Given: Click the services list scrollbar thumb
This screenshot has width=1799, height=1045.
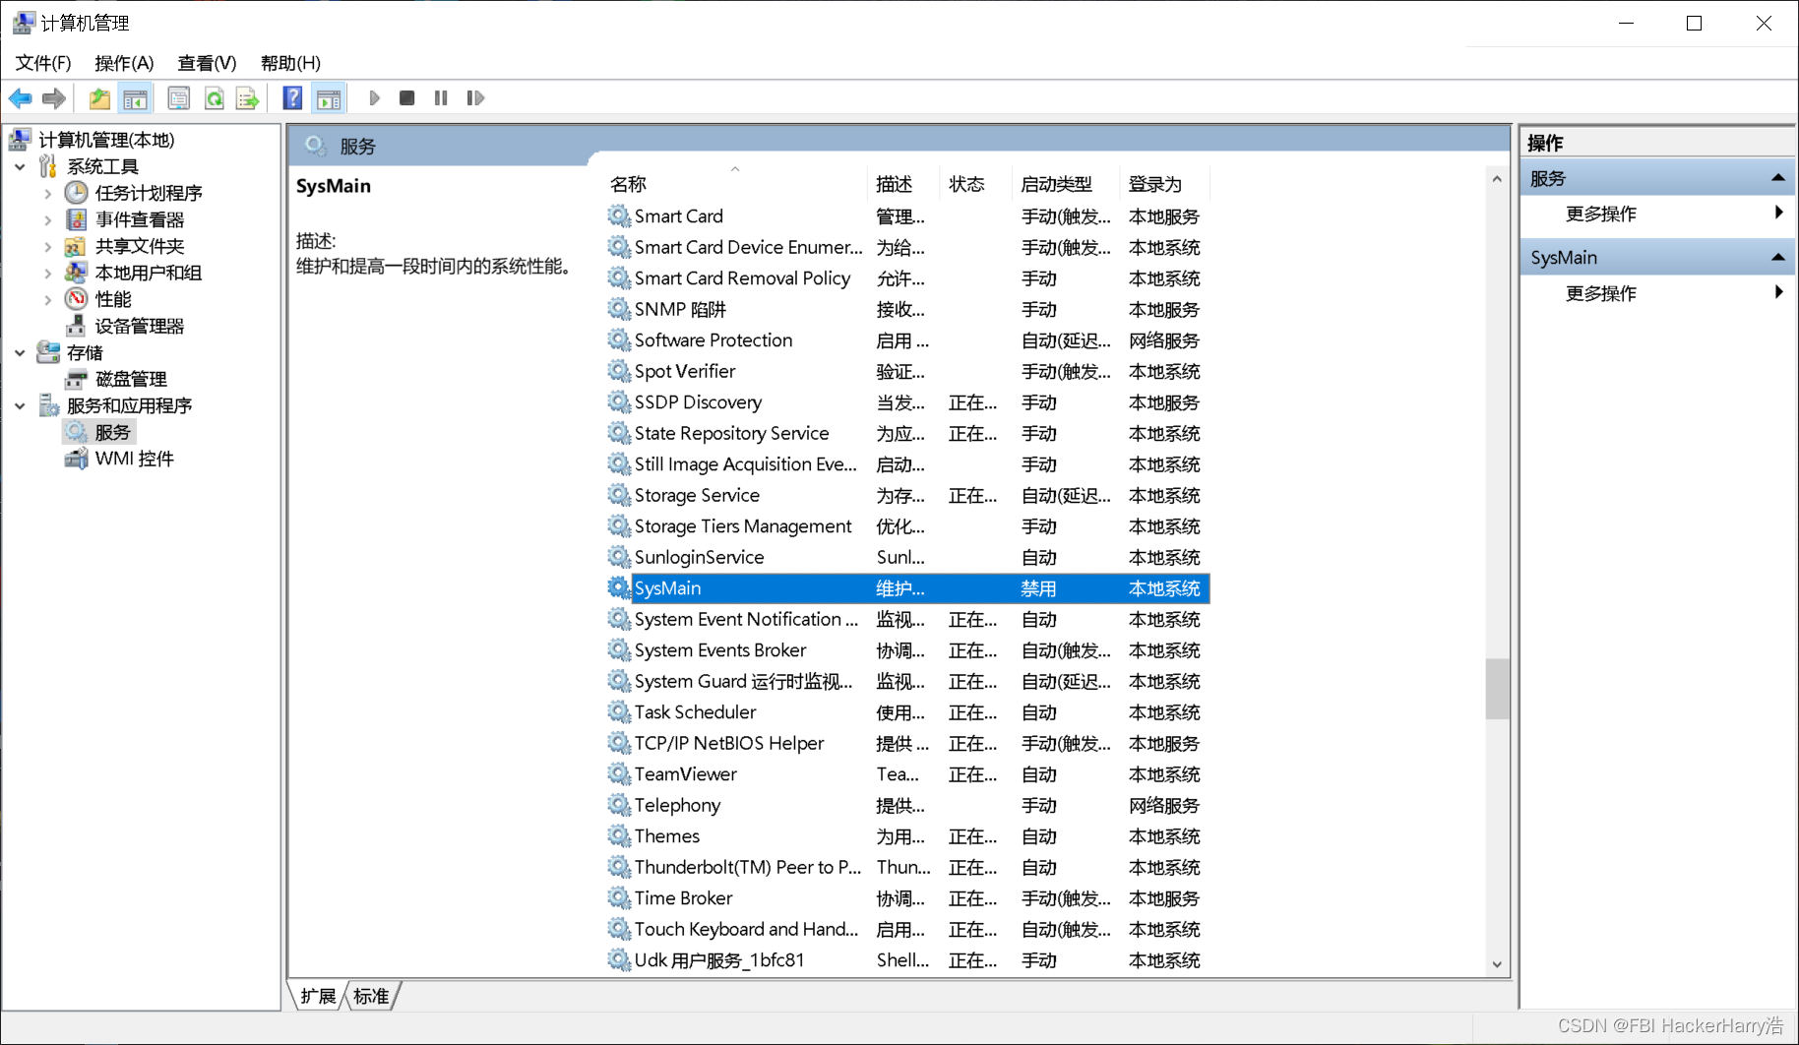Looking at the screenshot, I should (x=1497, y=689).
